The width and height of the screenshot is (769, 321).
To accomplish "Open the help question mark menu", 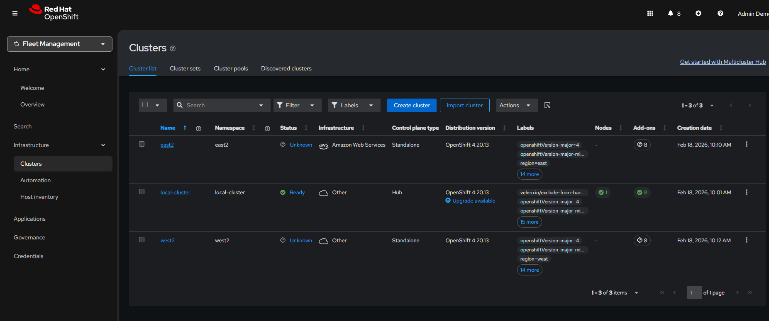I will pyautogui.click(x=720, y=13).
